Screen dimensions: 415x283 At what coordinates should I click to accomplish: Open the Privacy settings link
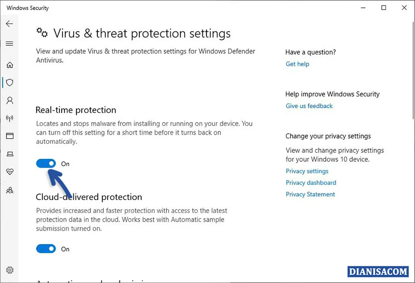[x=307, y=171]
